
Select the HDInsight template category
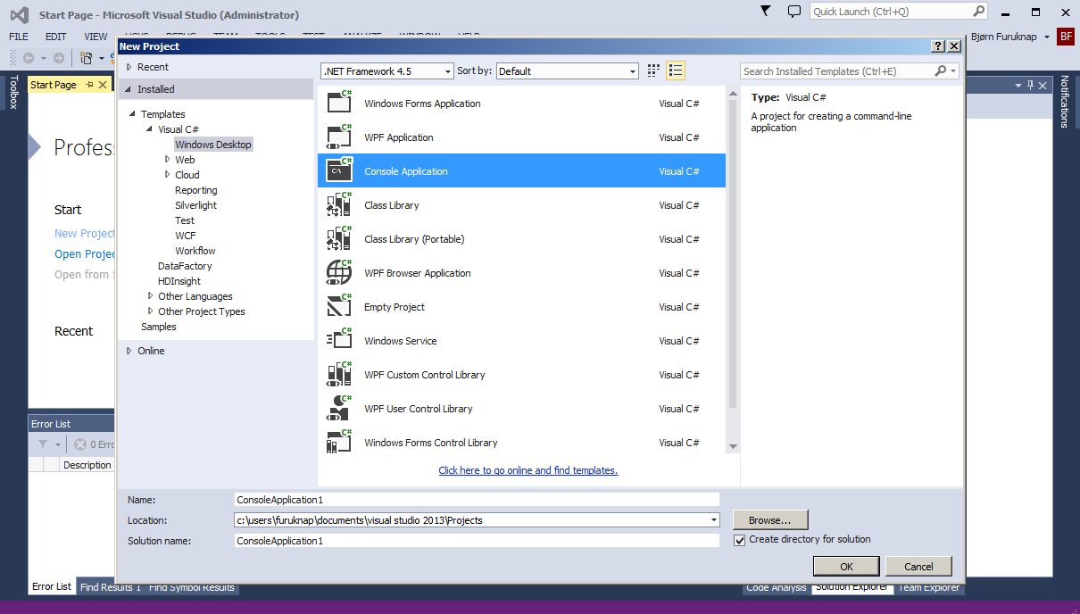179,281
